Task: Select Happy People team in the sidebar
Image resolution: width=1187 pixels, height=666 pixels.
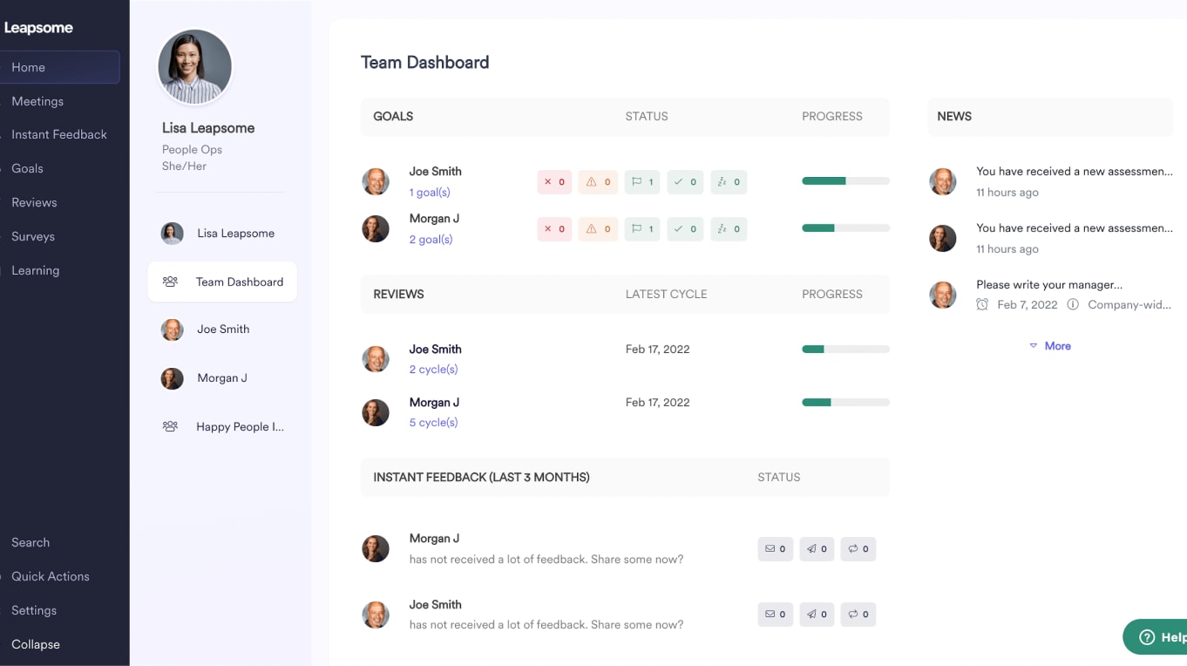Action: click(x=240, y=427)
